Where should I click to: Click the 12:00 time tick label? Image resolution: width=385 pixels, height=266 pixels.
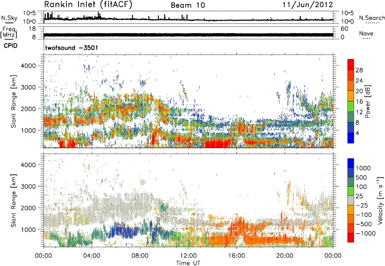188,256
